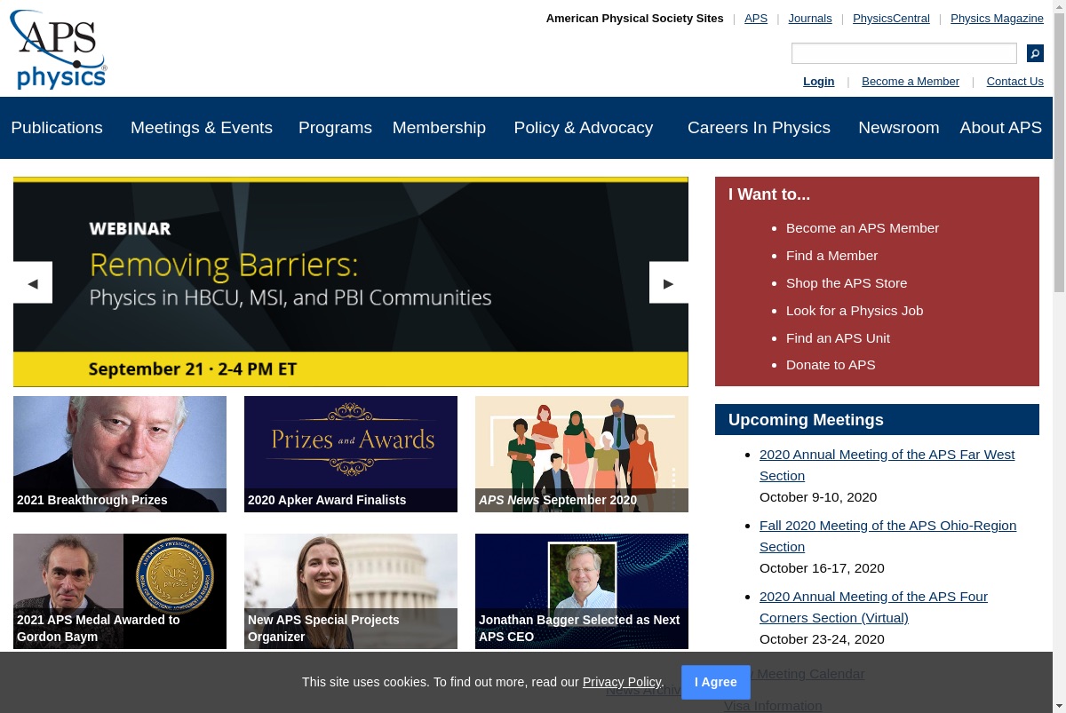
Task: Click the October 9-10, 2020 date text
Action: pos(818,497)
